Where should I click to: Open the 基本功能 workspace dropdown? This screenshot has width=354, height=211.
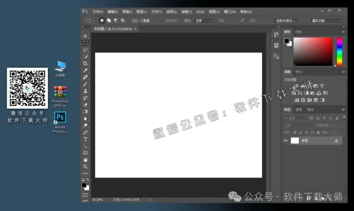point(326,20)
